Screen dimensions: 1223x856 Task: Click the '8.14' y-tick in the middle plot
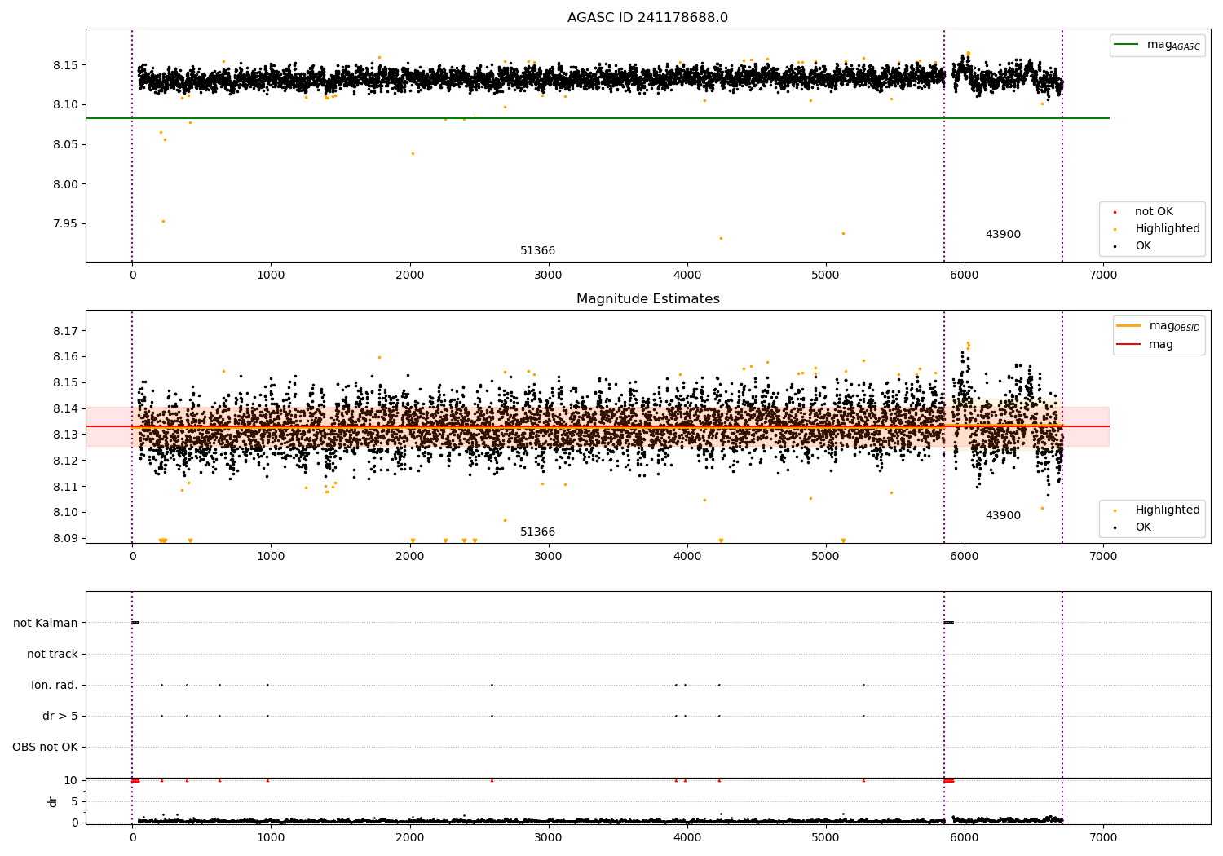tap(65, 409)
